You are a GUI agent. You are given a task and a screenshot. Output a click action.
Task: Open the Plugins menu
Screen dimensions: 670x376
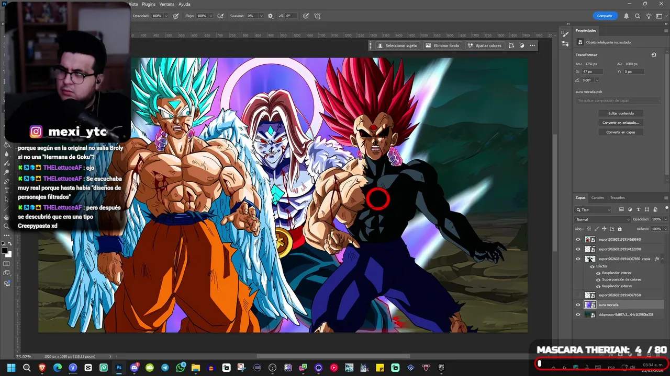[x=149, y=4]
